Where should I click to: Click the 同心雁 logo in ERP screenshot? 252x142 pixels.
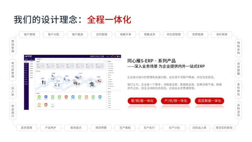coord(28,56)
